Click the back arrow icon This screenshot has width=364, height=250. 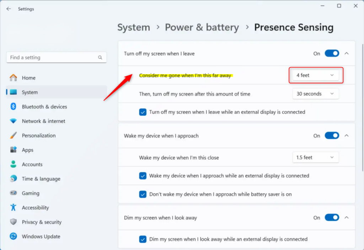point(9,9)
